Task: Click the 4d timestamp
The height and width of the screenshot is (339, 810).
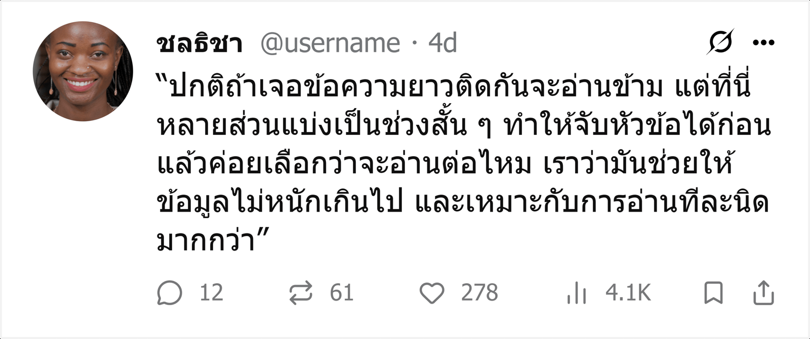Action: [x=442, y=43]
